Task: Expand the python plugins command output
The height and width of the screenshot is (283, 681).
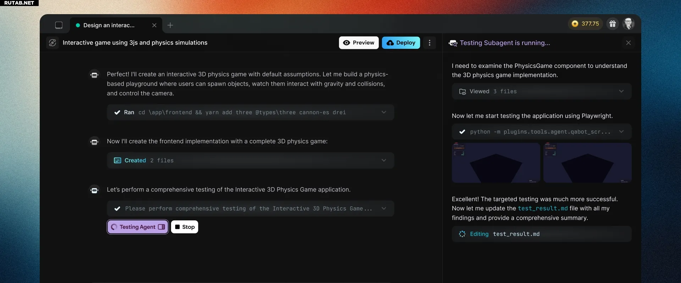Action: [621, 132]
